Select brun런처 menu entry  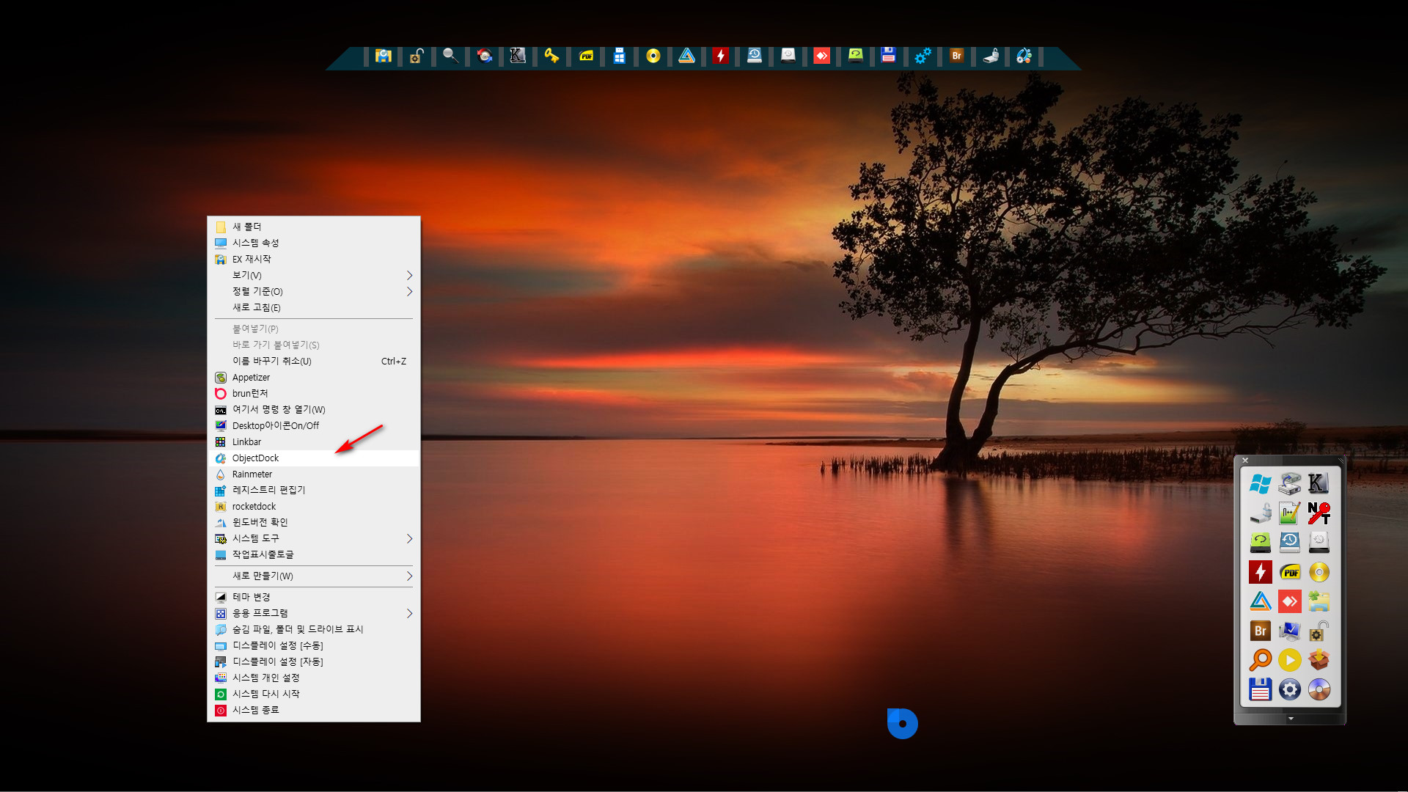pyautogui.click(x=314, y=393)
